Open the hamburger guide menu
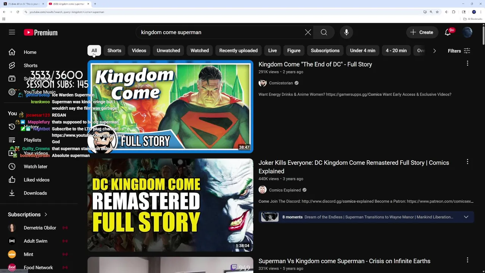The width and height of the screenshot is (485, 273). 12,32
